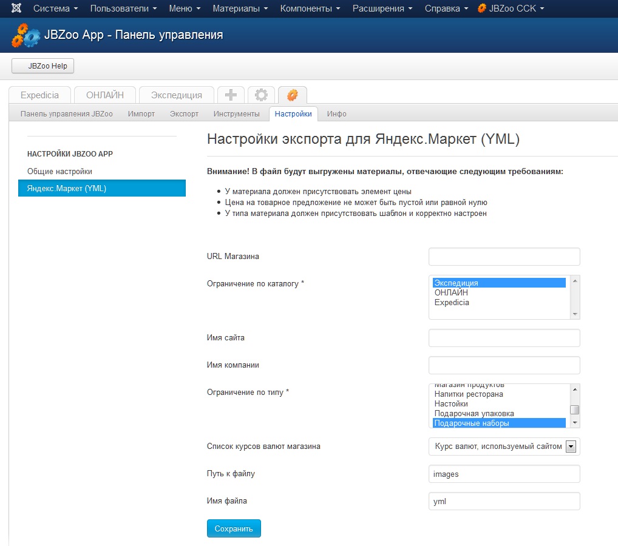Image resolution: width=618 pixels, height=546 pixels.
Task: Select Настойки in type list
Action: pyautogui.click(x=499, y=404)
